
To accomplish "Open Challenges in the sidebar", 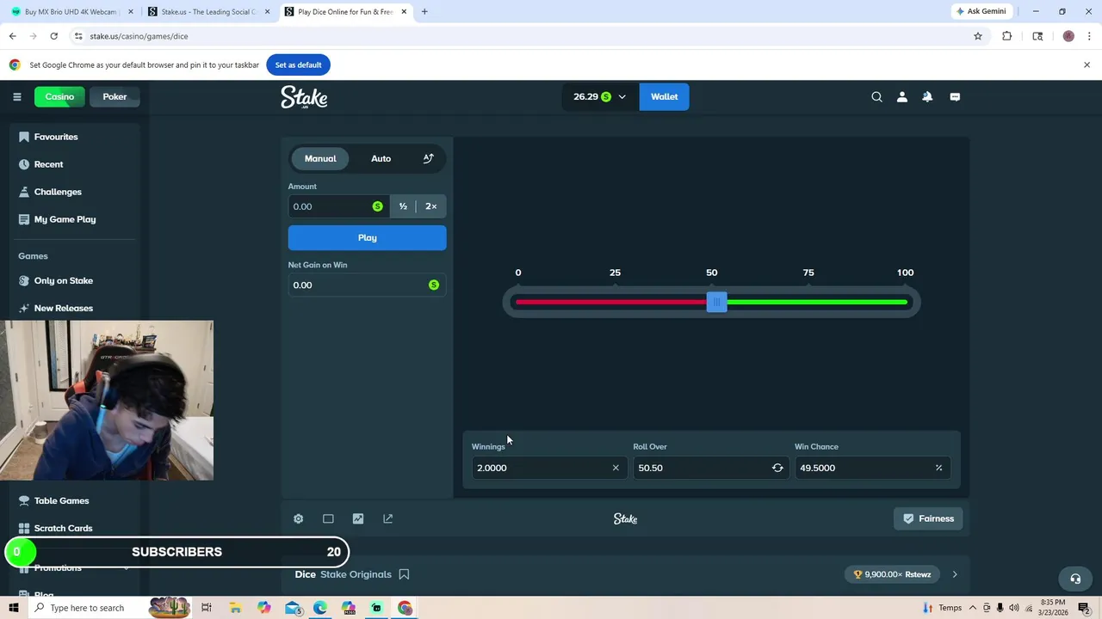I will (x=58, y=192).
